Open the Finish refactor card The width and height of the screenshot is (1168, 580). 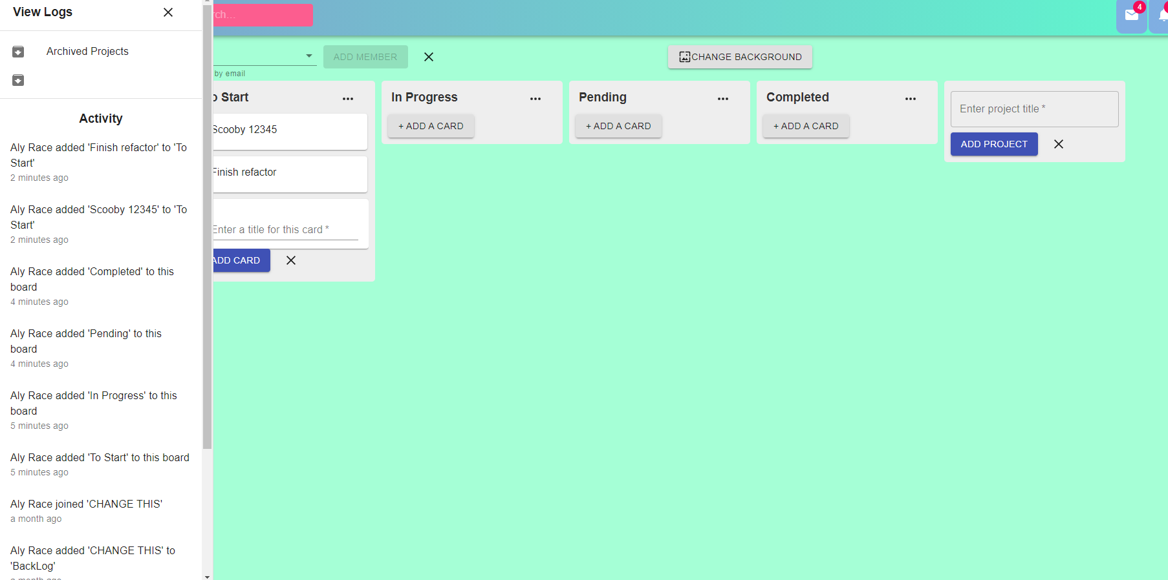[290, 174]
